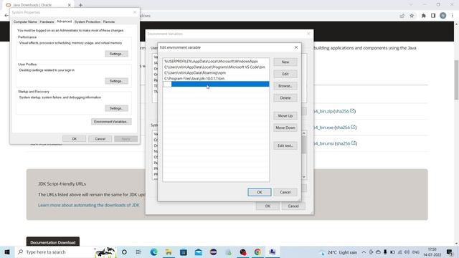459x258 pixels.
Task: Open the System Protection tab
Action: click(87, 22)
